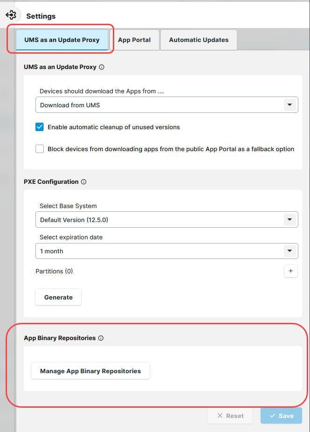The height and width of the screenshot is (432, 310).
Task: Open Manage App Binary Repositories
Action: coord(90,371)
